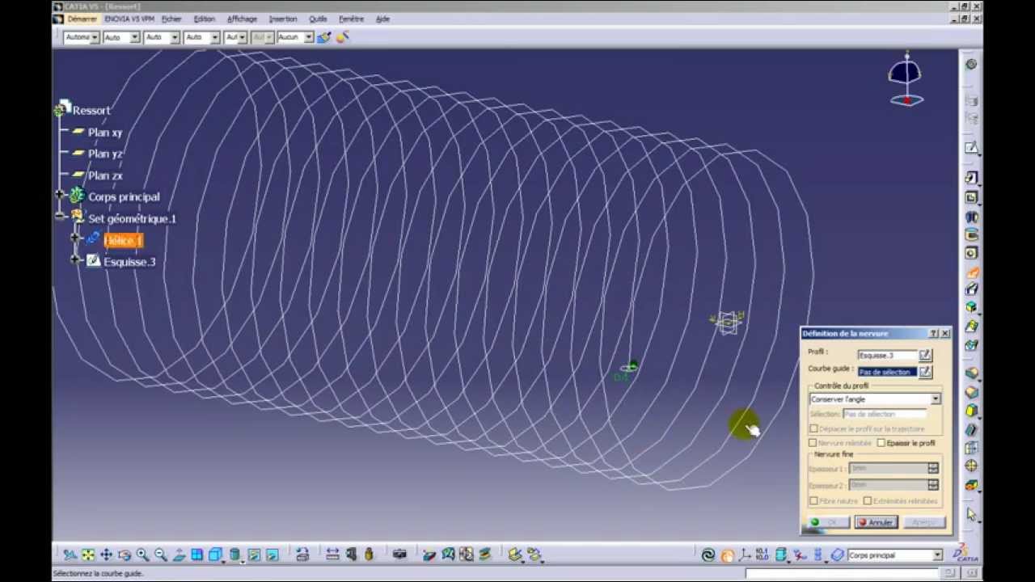1035x582 pixels.
Task: Open the 'Conserver l'angle' profile control dropdown
Action: [936, 399]
